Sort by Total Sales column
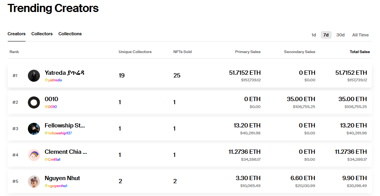380x196 pixels. (x=359, y=52)
